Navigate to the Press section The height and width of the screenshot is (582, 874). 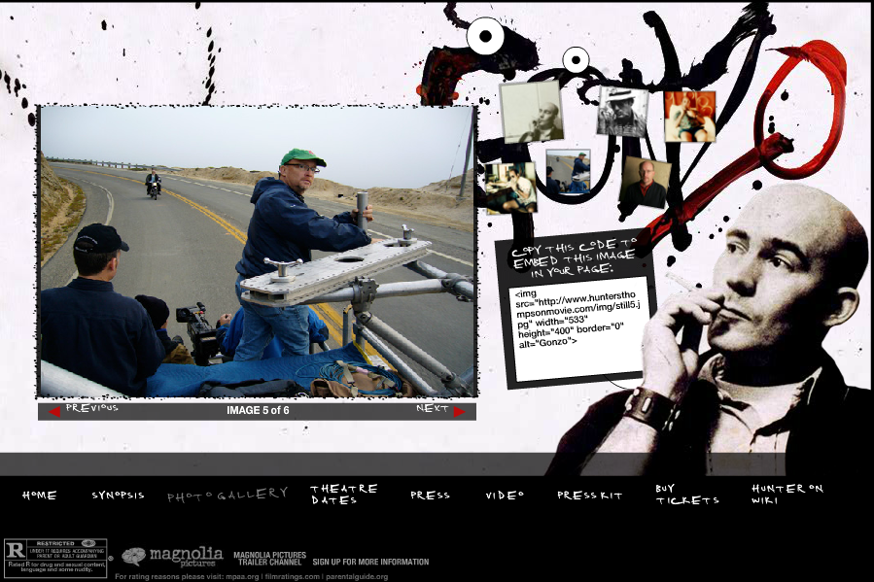(x=430, y=496)
